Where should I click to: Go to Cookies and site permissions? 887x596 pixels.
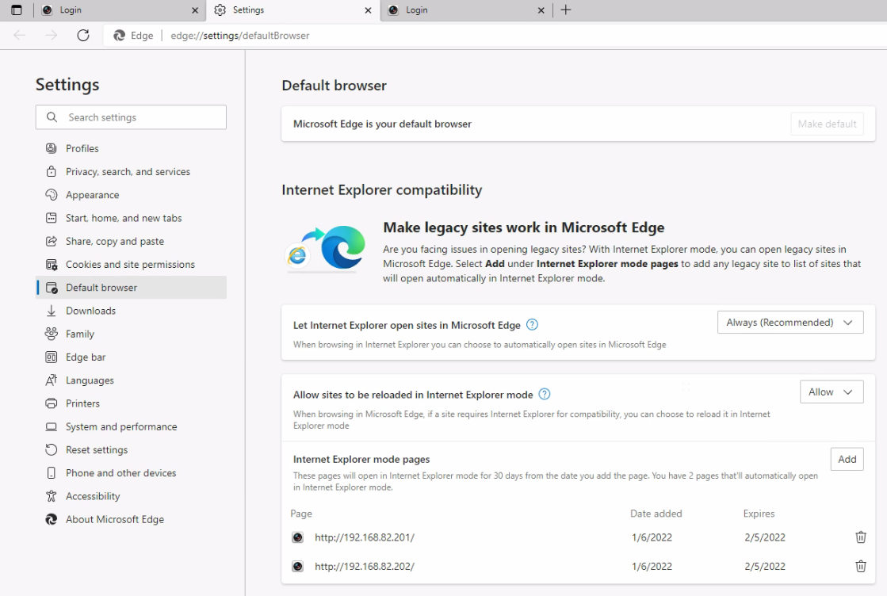(130, 265)
